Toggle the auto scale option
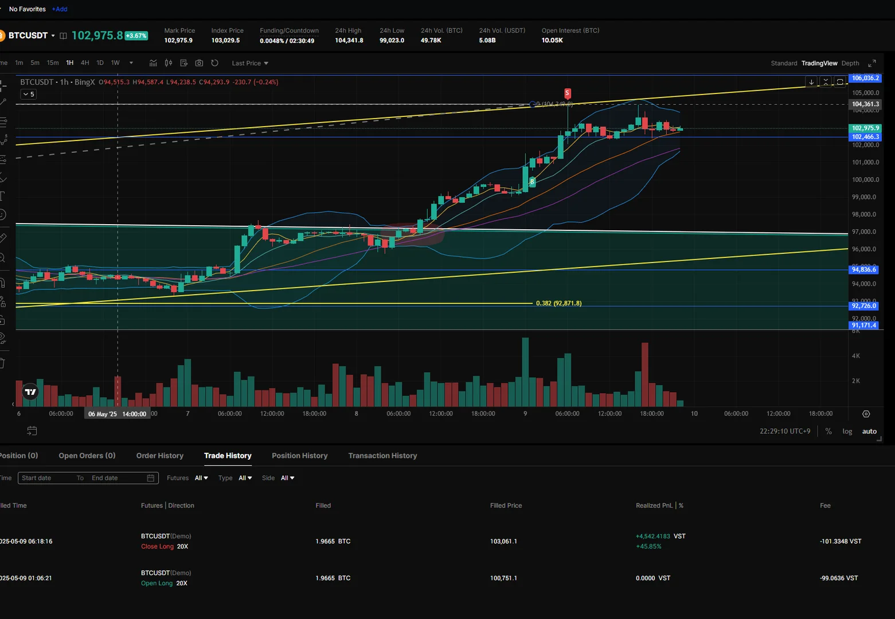Screen dimensions: 895x619 (x=869, y=432)
